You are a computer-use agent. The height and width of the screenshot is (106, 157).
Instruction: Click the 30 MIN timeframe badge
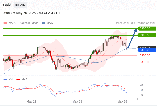tap(20, 5)
